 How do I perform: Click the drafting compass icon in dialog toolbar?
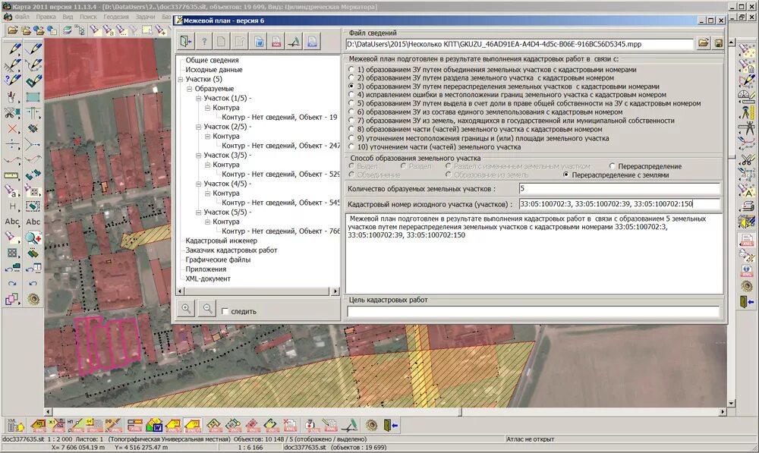pos(294,42)
